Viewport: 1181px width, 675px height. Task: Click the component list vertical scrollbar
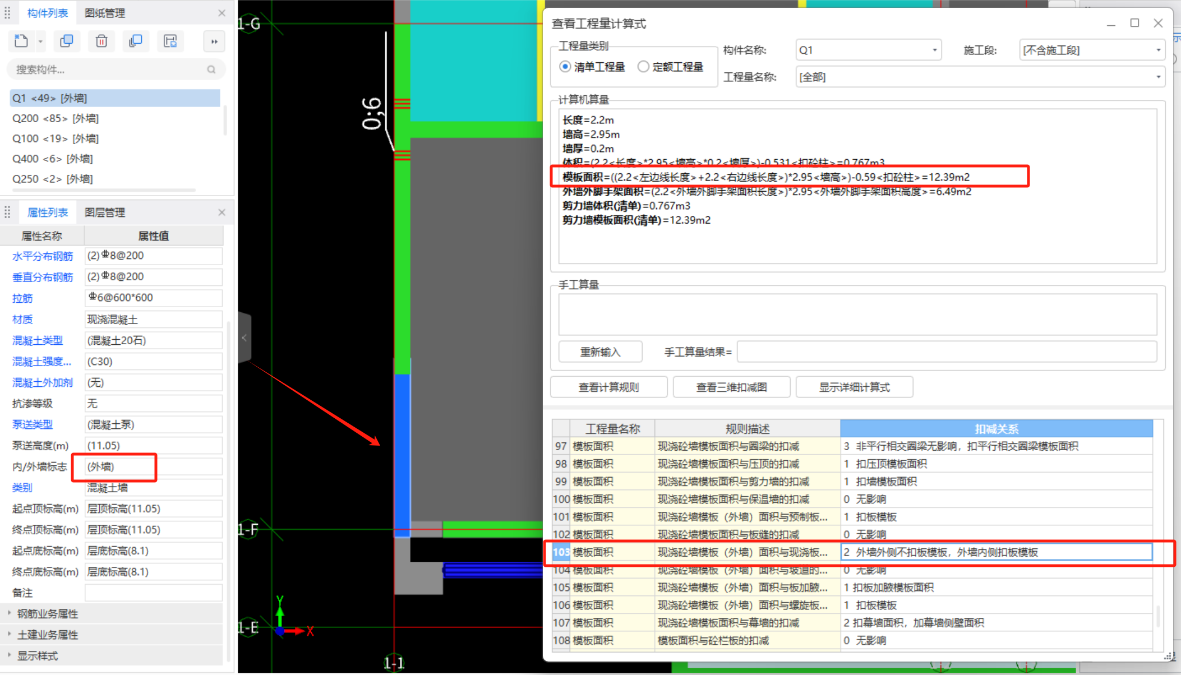coord(225,121)
